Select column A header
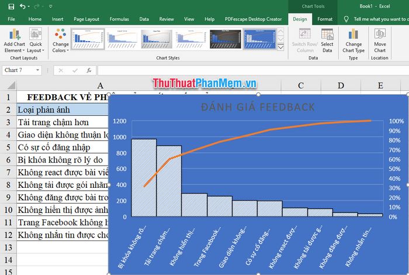This screenshot has height=275, width=409. click(x=100, y=85)
